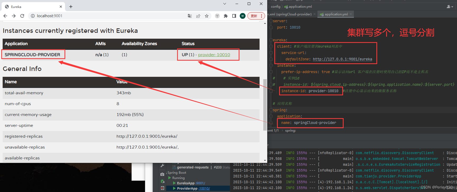Click the total-avail-memory value 343mb
Viewport: 457px width, 192px height.
(124, 93)
